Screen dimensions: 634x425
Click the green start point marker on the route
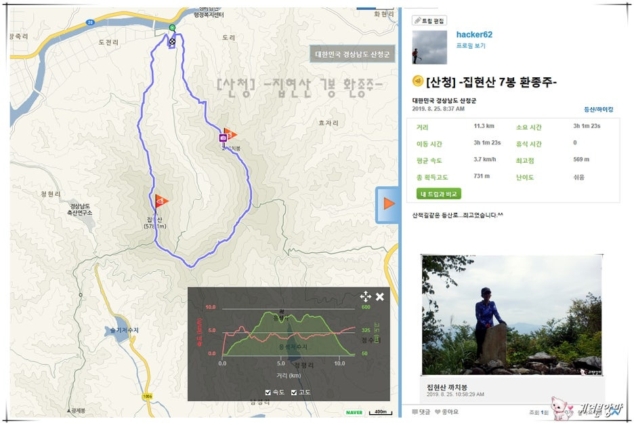click(x=172, y=28)
